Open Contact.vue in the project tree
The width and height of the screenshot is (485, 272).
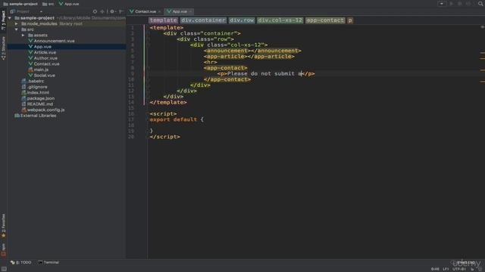pyautogui.click(x=46, y=63)
